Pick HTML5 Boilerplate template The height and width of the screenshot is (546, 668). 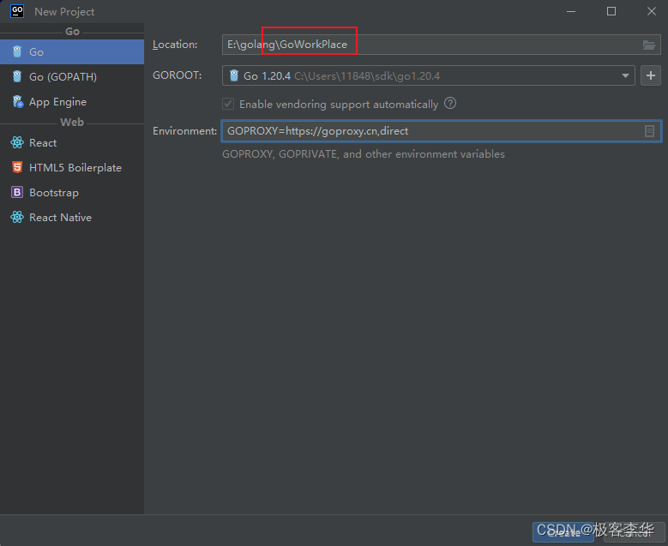click(72, 168)
